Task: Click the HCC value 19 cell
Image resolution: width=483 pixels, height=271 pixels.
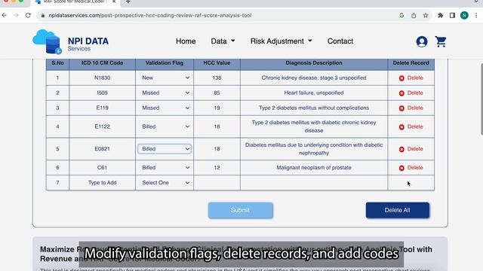Action: point(217,108)
